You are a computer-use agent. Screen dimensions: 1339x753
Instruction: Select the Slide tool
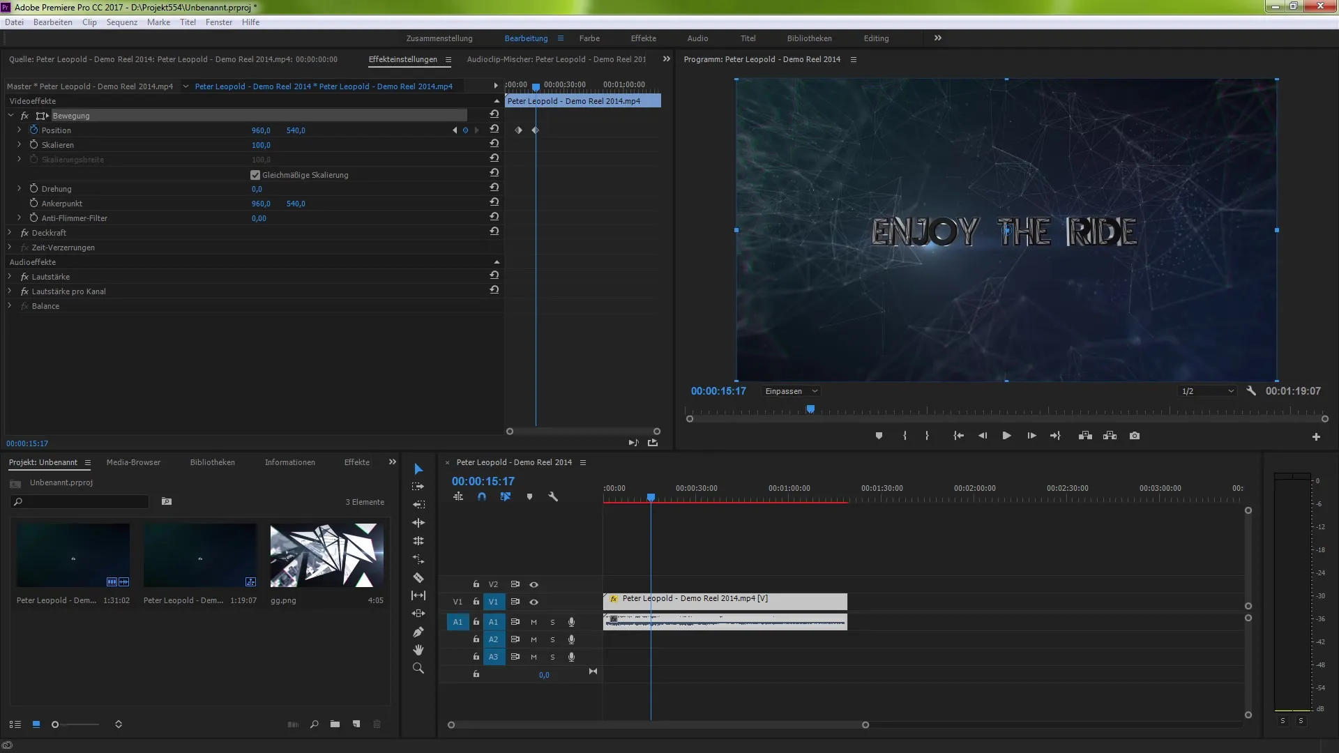418,614
